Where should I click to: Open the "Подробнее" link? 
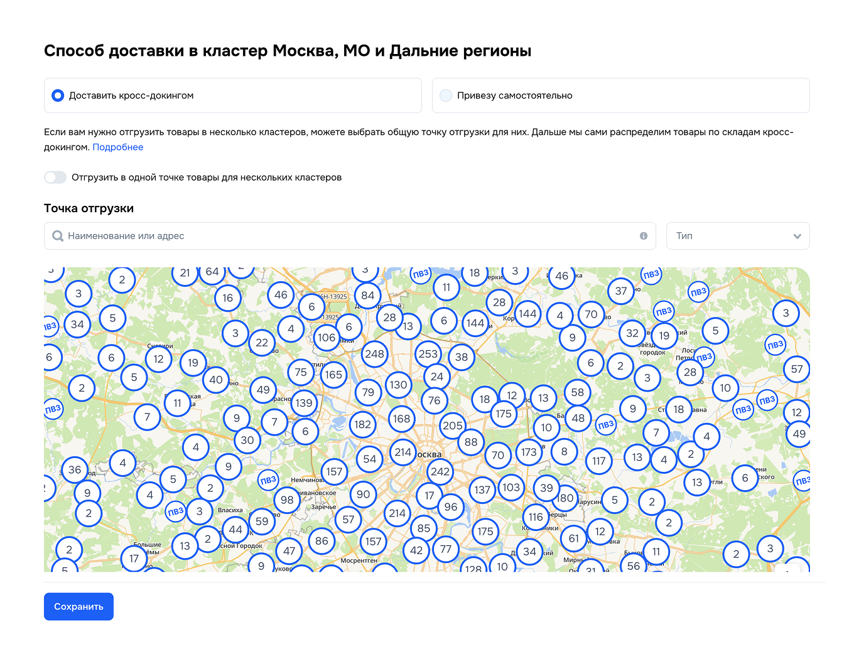click(x=118, y=147)
